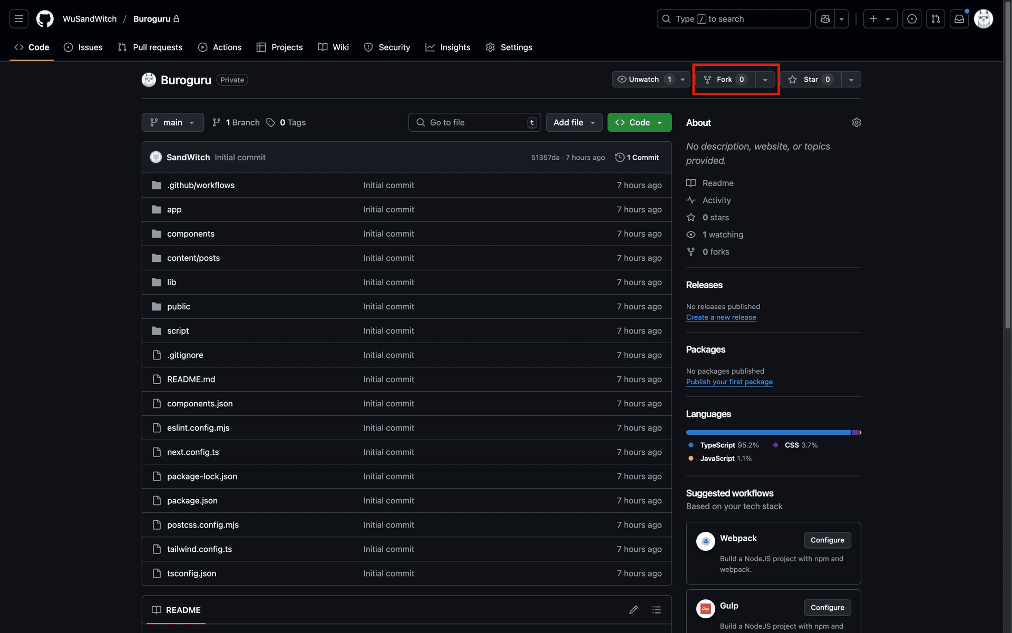Screen dimensions: 1012x633
Task: Click the pull requests icon in header
Action: pos(936,19)
